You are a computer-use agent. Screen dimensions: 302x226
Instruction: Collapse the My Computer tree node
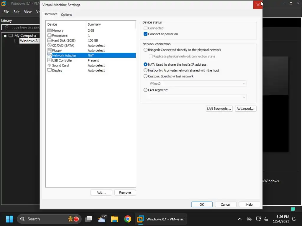click(x=5, y=36)
